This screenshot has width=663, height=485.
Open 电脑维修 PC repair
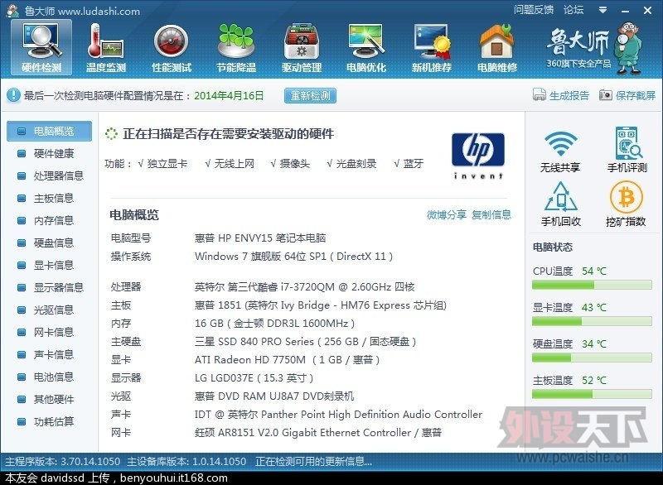click(497, 48)
